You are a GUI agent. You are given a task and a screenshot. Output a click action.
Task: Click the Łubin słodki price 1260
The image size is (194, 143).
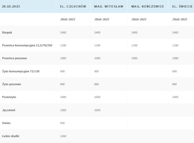point(63,136)
